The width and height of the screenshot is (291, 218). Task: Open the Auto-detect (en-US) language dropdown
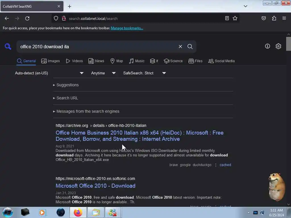[x=49, y=73]
